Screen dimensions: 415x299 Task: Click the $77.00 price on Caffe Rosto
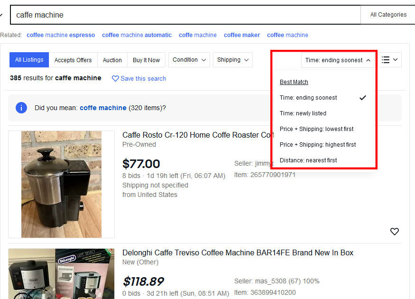[x=141, y=164]
